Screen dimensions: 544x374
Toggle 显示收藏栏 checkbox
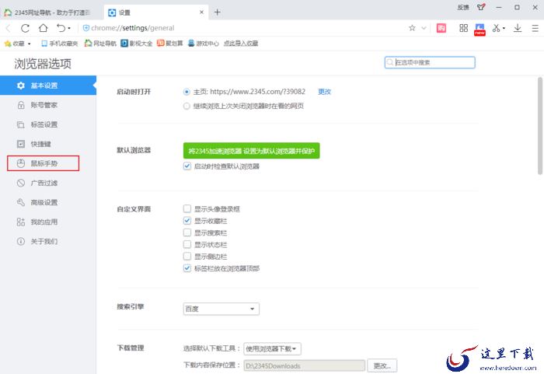coord(187,221)
